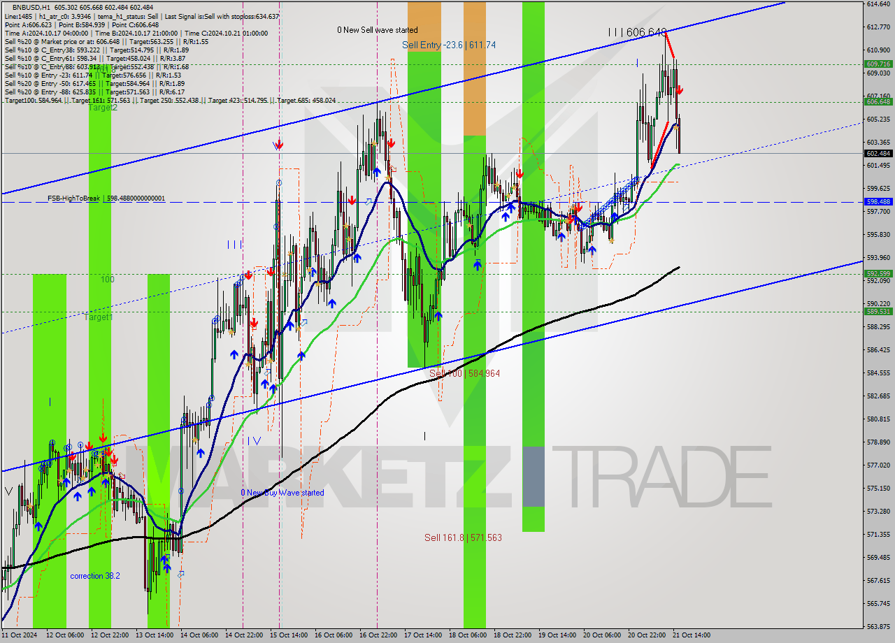The height and width of the screenshot is (643, 895).
Task: Click the 'correction 38.2' label
Action: 95,576
